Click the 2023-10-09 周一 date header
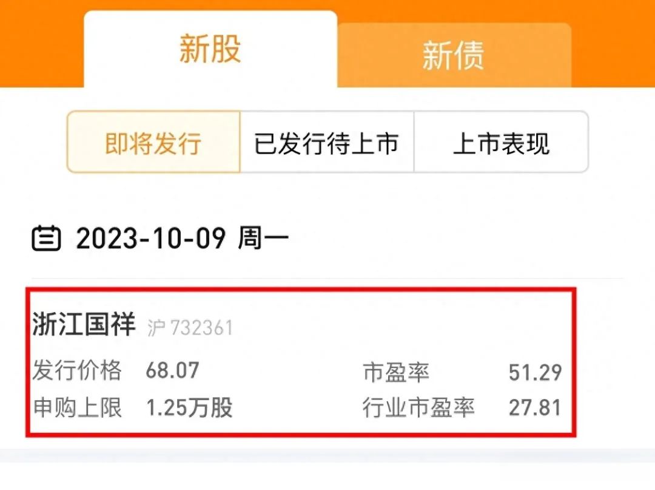 [x=182, y=239]
